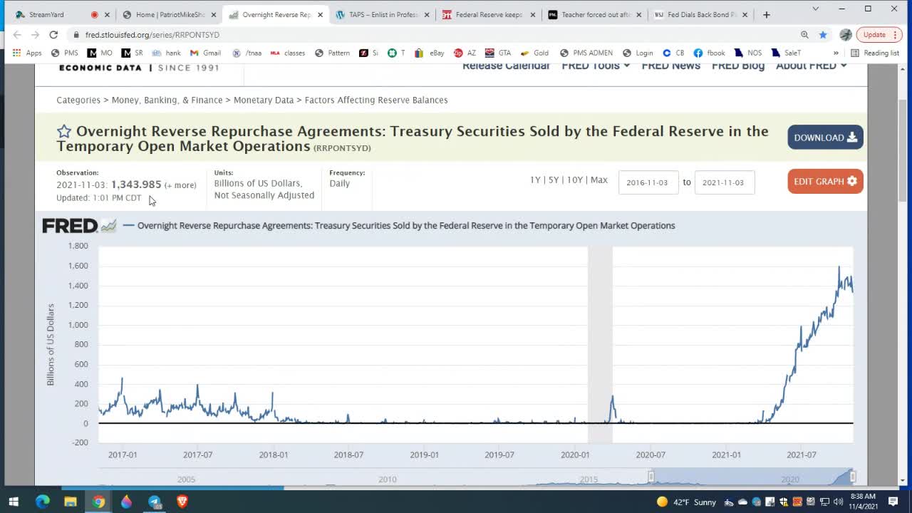
Task: Switch to Federal Reserve keeps tab
Action: 488,14
